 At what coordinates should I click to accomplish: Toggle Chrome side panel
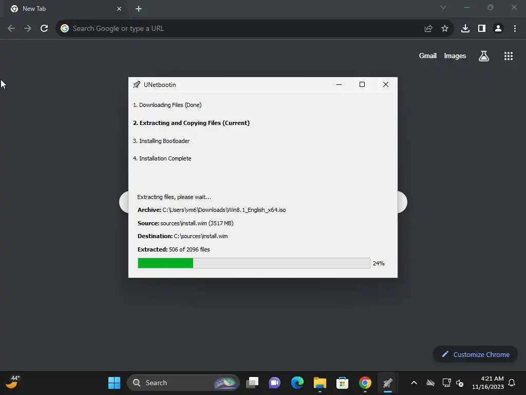482,29
